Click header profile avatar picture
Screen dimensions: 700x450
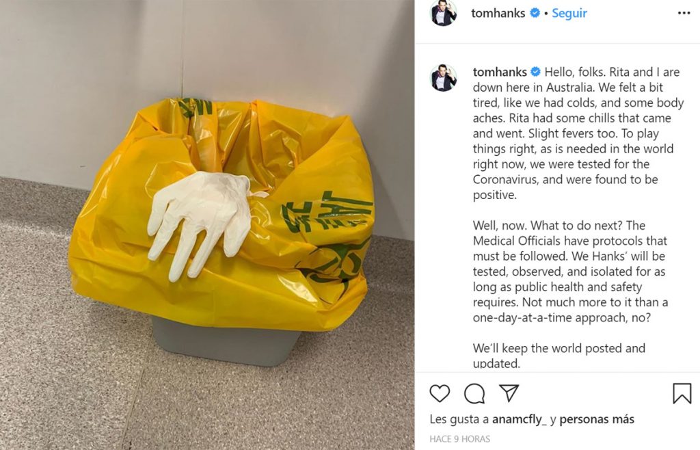click(x=443, y=12)
